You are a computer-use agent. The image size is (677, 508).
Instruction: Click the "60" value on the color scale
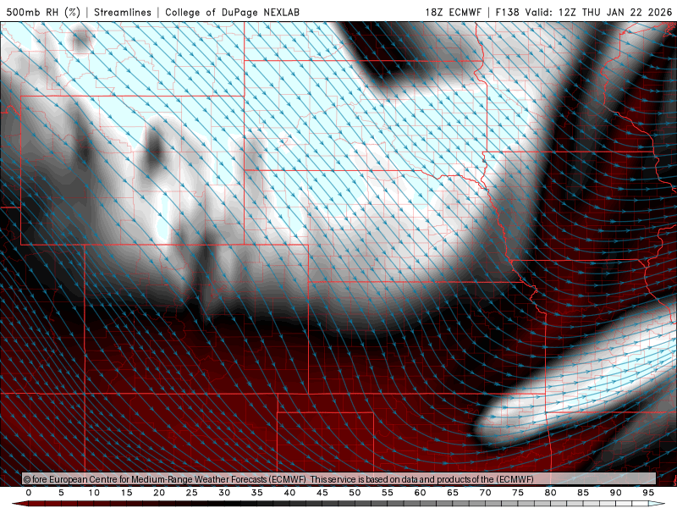pos(420,493)
